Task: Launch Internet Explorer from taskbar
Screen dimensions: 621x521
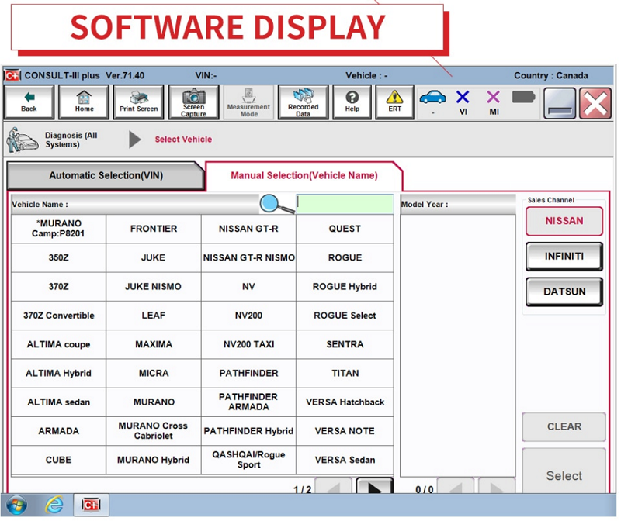Action: pyautogui.click(x=54, y=505)
